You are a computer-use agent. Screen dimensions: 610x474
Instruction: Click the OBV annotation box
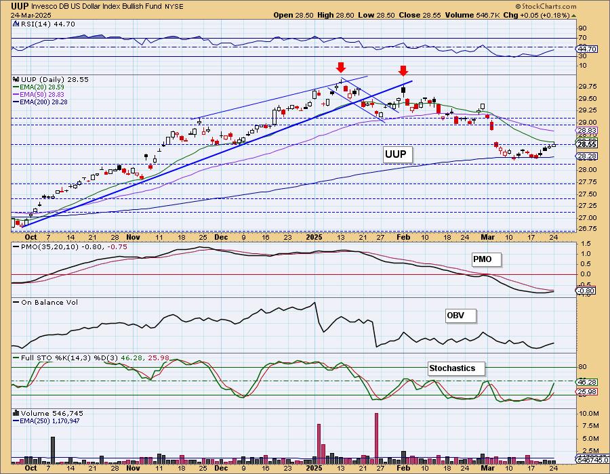(x=460, y=316)
